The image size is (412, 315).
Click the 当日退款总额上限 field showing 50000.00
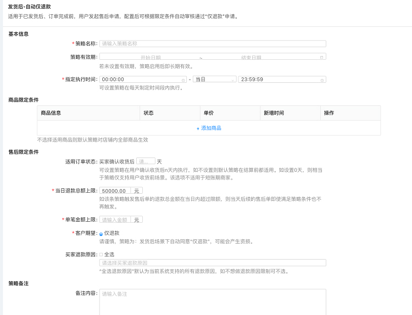(x=115, y=190)
